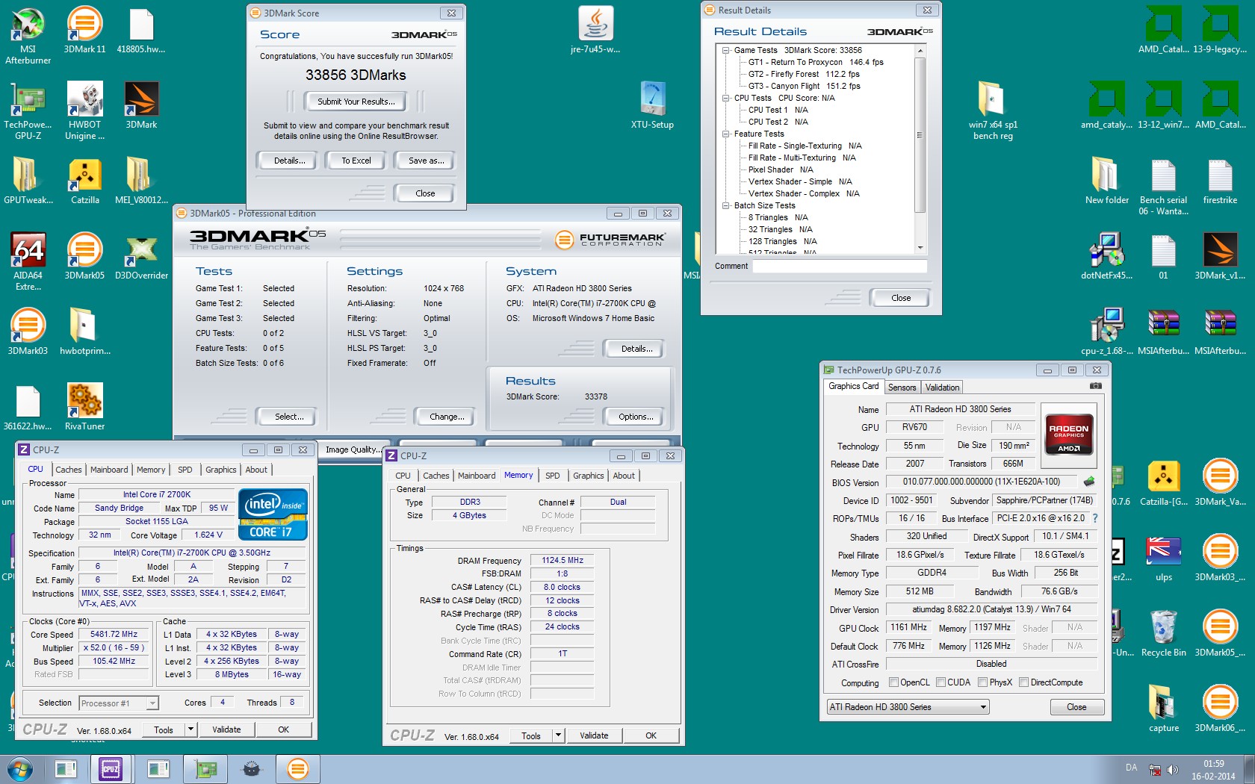
Task: Open Tools dropdown arrow in Memory CPU-Z window
Action: pyautogui.click(x=558, y=735)
